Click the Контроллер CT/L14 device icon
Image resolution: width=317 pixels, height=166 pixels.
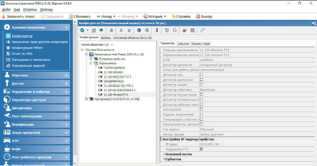(x=92, y=99)
